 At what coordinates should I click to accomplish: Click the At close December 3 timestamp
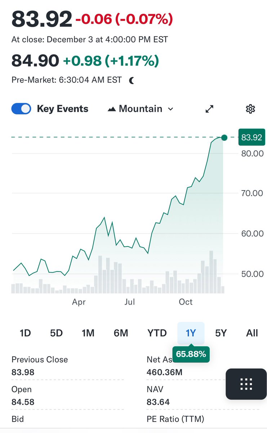point(90,39)
